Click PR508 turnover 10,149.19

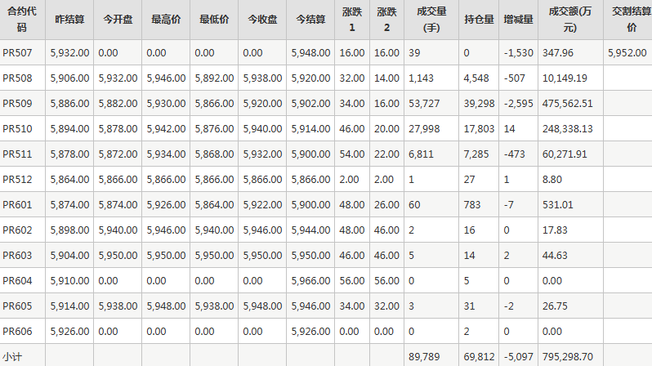565,78
